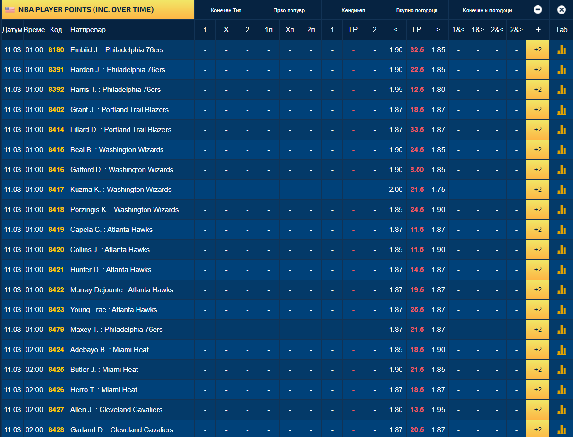
Task: Open statistics chart icon for Lillard D.
Action: (x=562, y=130)
